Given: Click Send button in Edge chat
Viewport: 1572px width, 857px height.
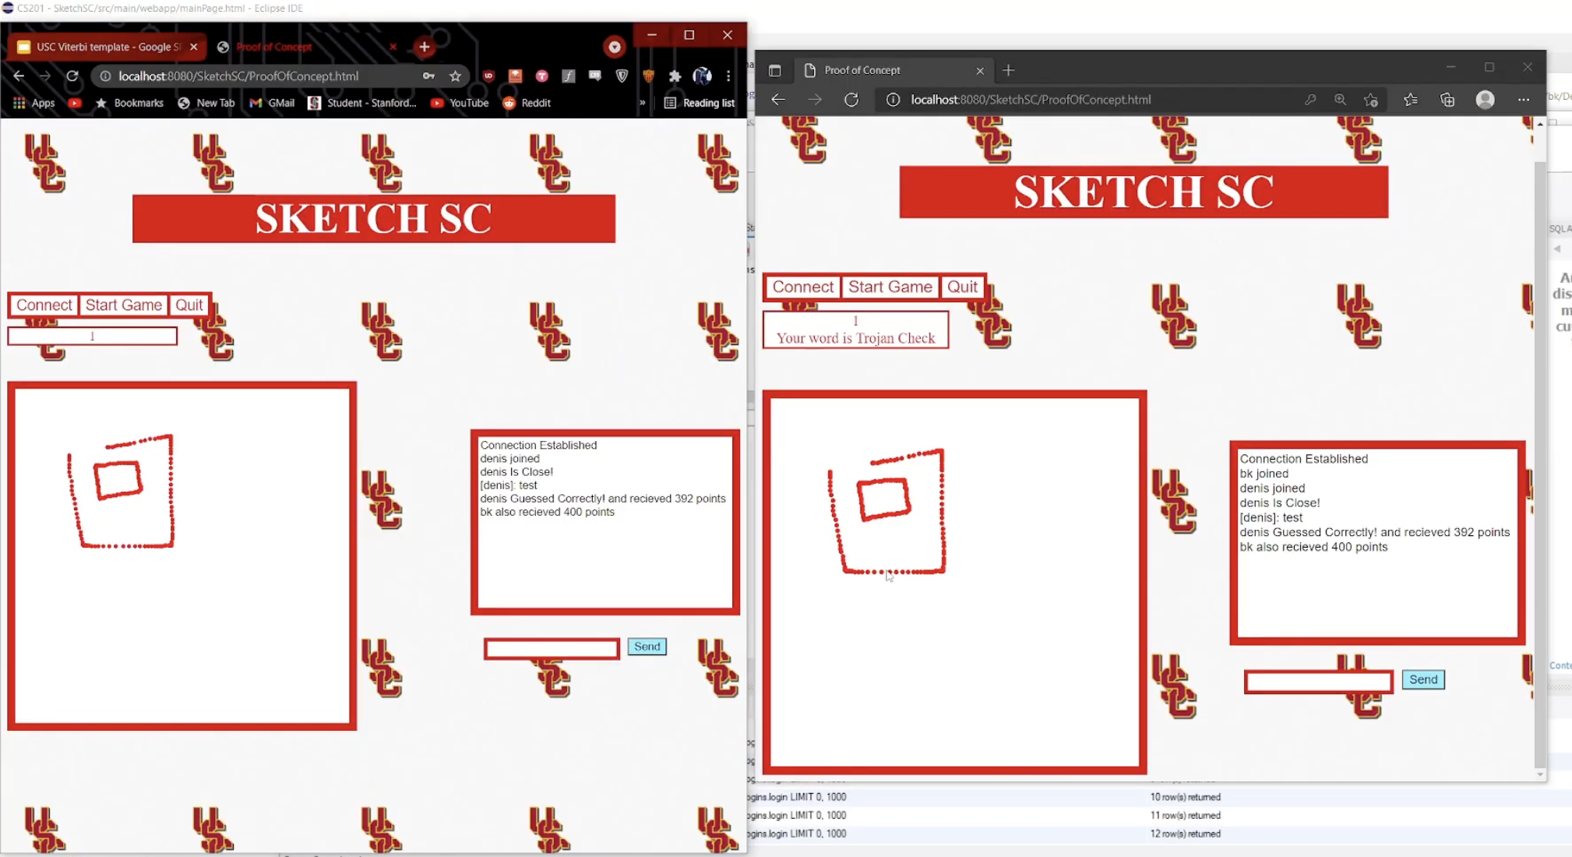Looking at the screenshot, I should click(x=1422, y=679).
